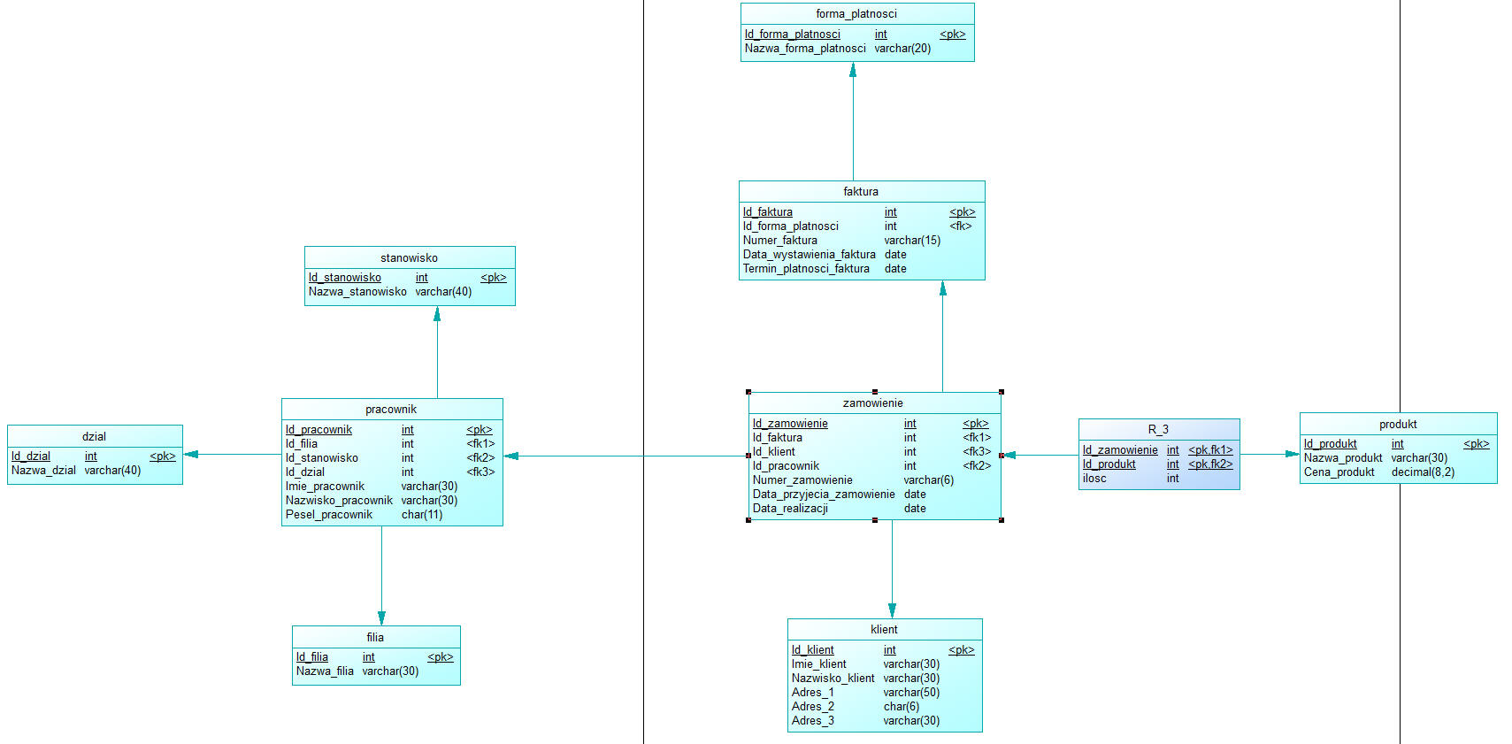
Task: Select the dzial table title
Action: point(95,437)
